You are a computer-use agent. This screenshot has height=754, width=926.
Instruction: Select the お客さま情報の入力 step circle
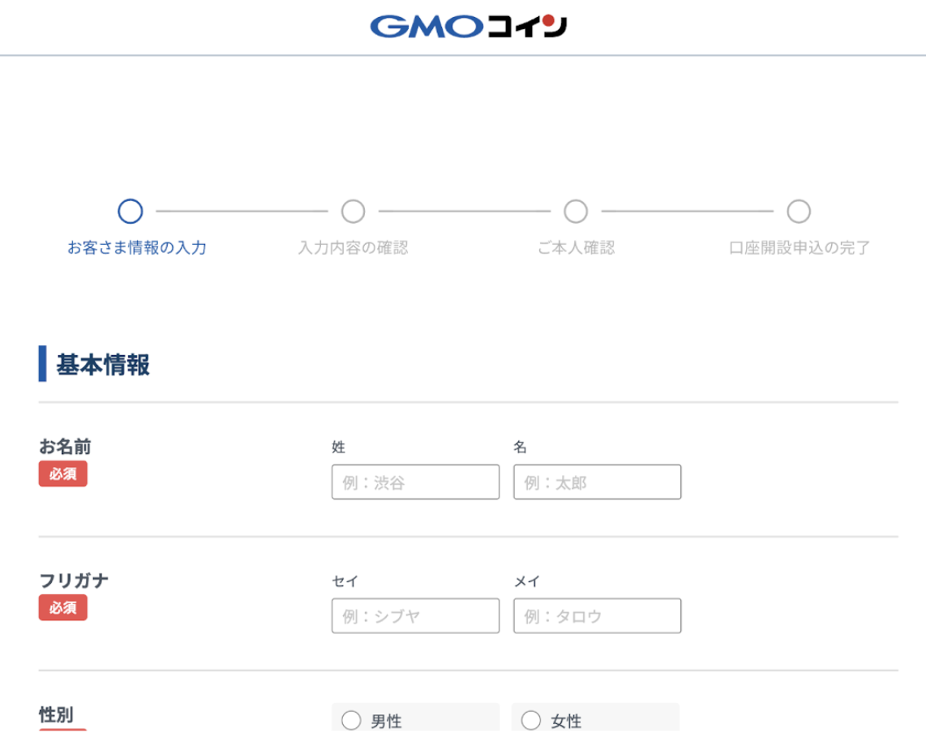point(131,212)
